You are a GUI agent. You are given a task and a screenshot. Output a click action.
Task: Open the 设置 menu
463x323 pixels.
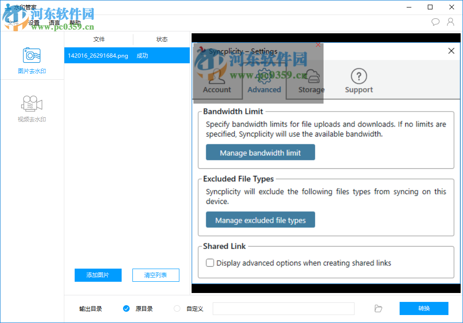tap(34, 23)
